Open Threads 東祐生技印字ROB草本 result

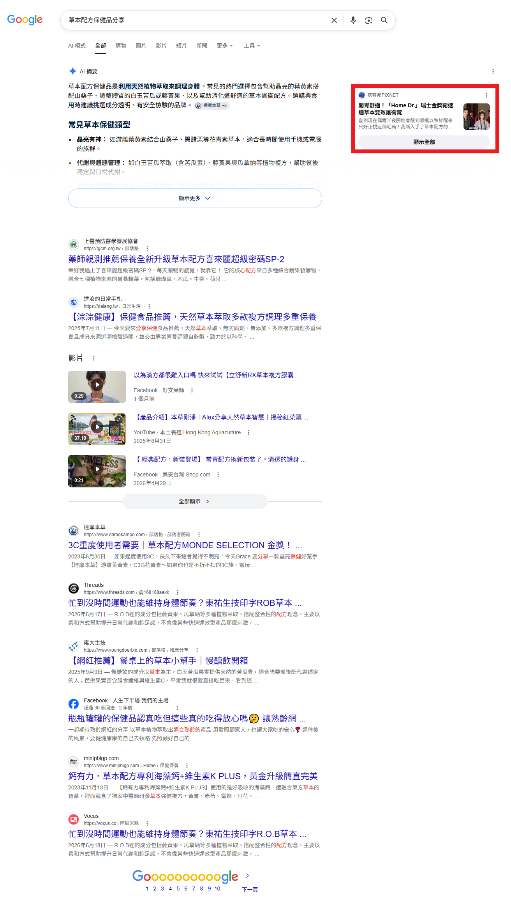[185, 603]
